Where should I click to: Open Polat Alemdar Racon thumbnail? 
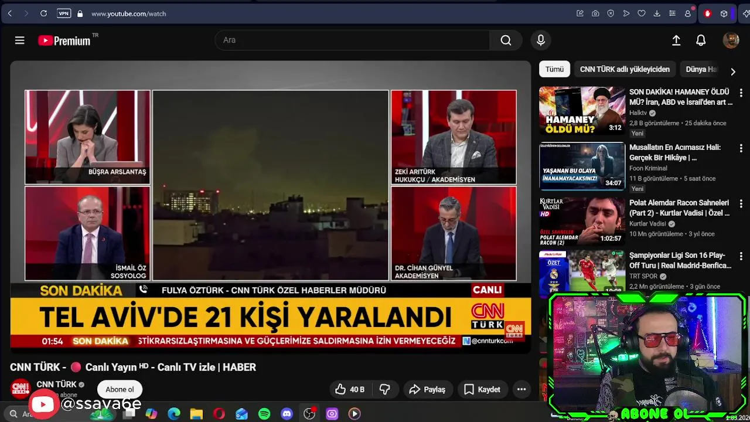point(582,221)
